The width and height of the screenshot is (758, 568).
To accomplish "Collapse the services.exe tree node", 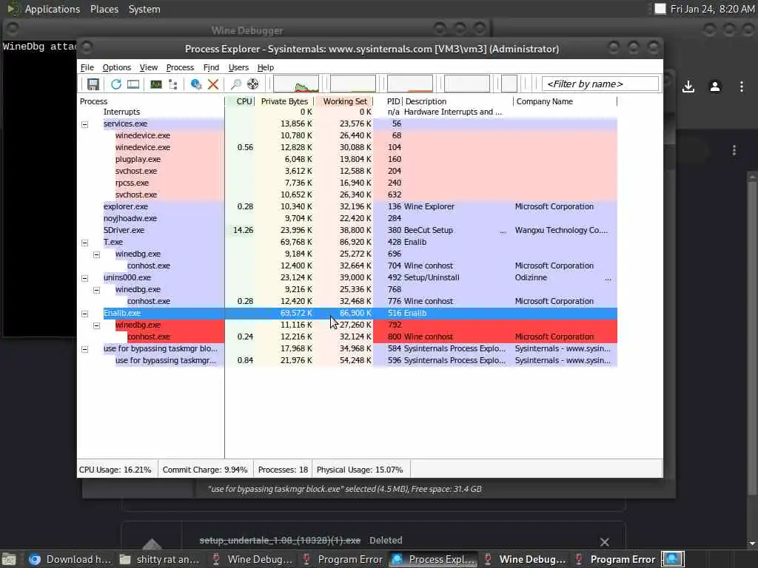I will click(85, 124).
